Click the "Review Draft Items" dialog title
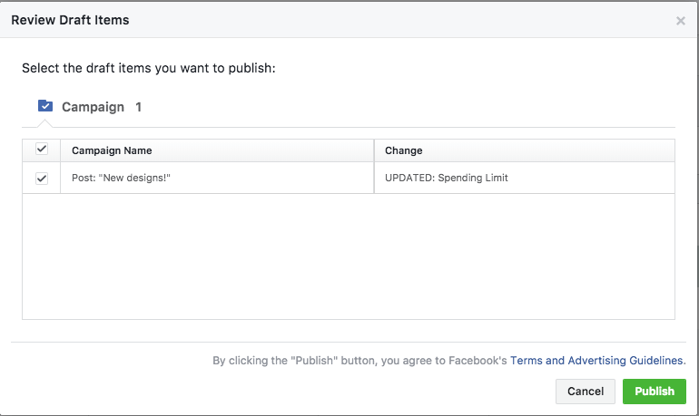Image resolution: width=699 pixels, height=416 pixels. pyautogui.click(x=70, y=20)
